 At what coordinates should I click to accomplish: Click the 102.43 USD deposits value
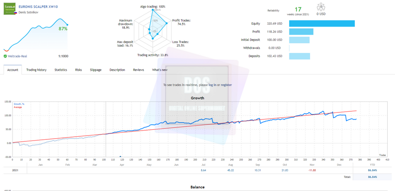click(275, 56)
